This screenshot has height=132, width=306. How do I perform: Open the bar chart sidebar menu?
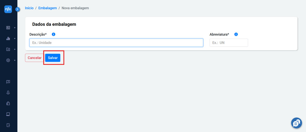coord(8,38)
